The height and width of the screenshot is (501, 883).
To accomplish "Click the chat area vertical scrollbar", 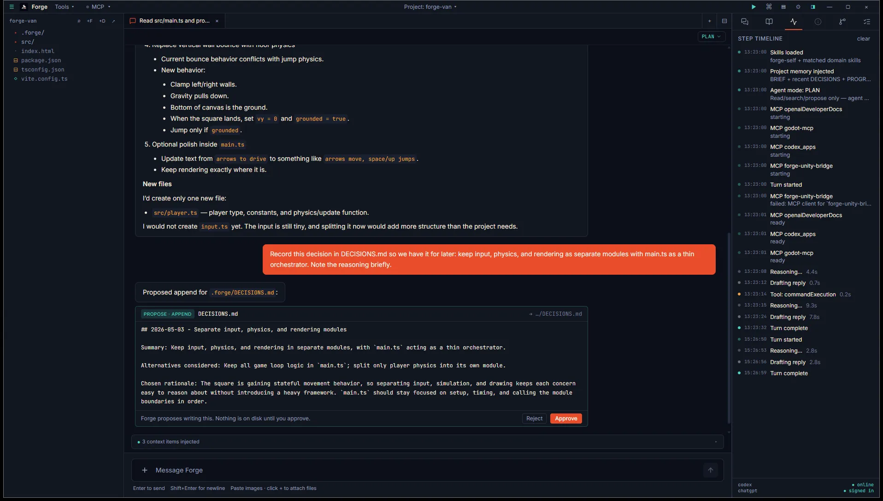I will (729, 328).
